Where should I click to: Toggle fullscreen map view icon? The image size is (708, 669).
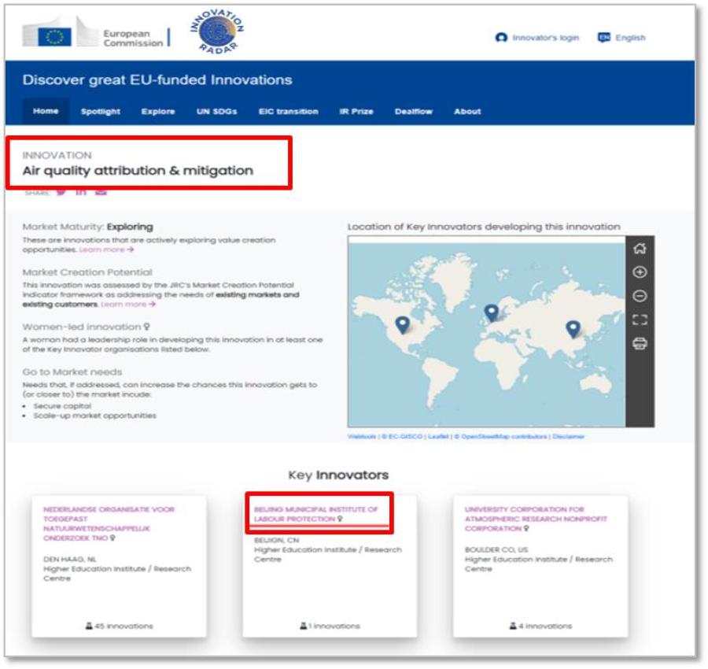pos(640,320)
